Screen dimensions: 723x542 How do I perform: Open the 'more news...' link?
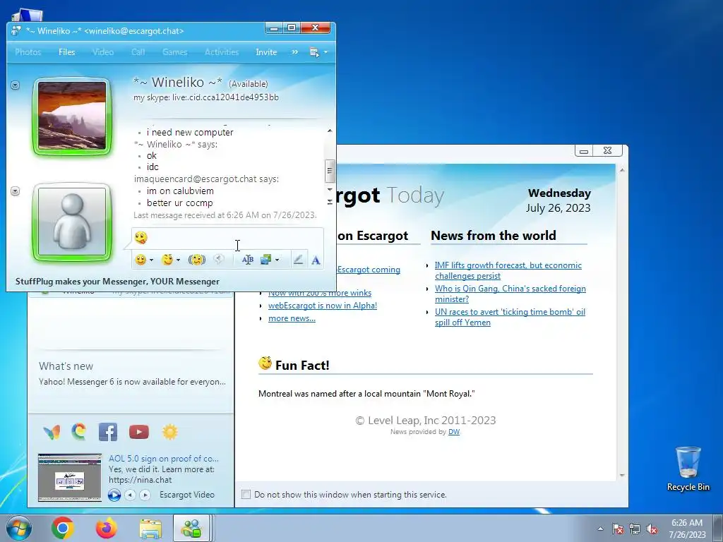pos(292,318)
